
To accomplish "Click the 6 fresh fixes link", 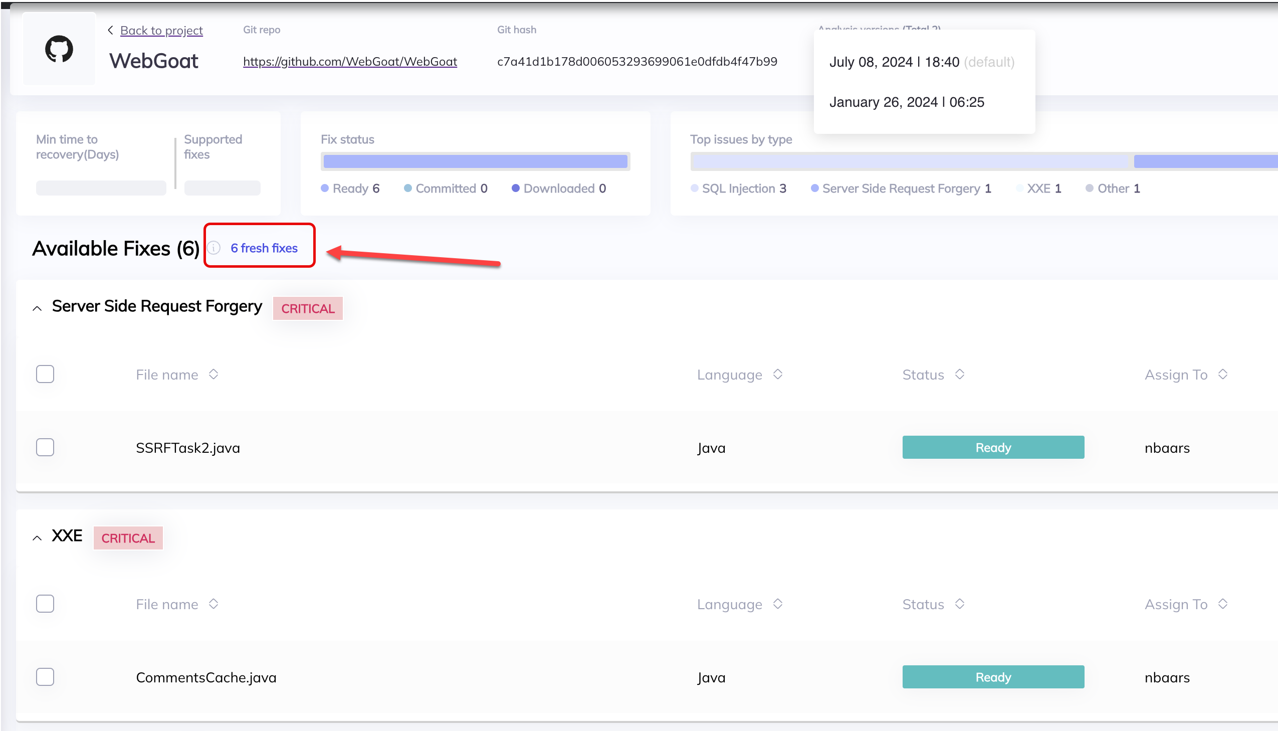I will [x=264, y=248].
